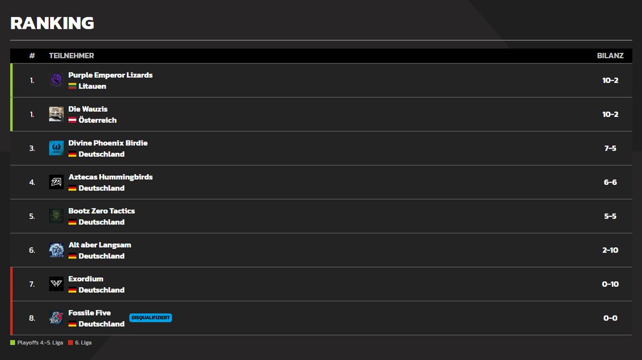Viewport: 642px width, 360px height.
Task: Click the Lithuanian flag under Purple Emperor Lizards
Action: (x=72, y=86)
